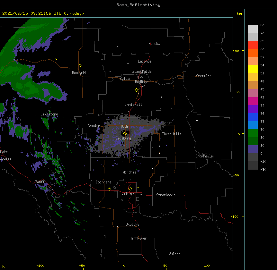This screenshot has width=277, height=270.
Task: Select the royal blue 33-36 dBZ swatch
Action: coord(253,117)
